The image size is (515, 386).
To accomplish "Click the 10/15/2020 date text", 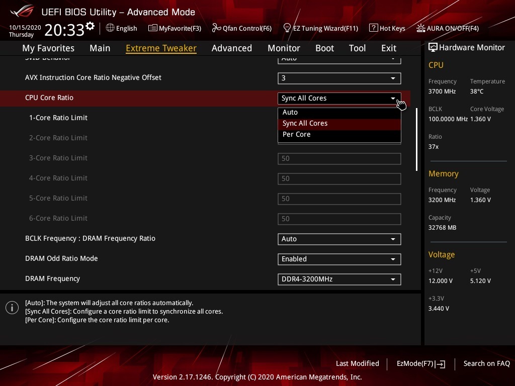I will pos(25,28).
